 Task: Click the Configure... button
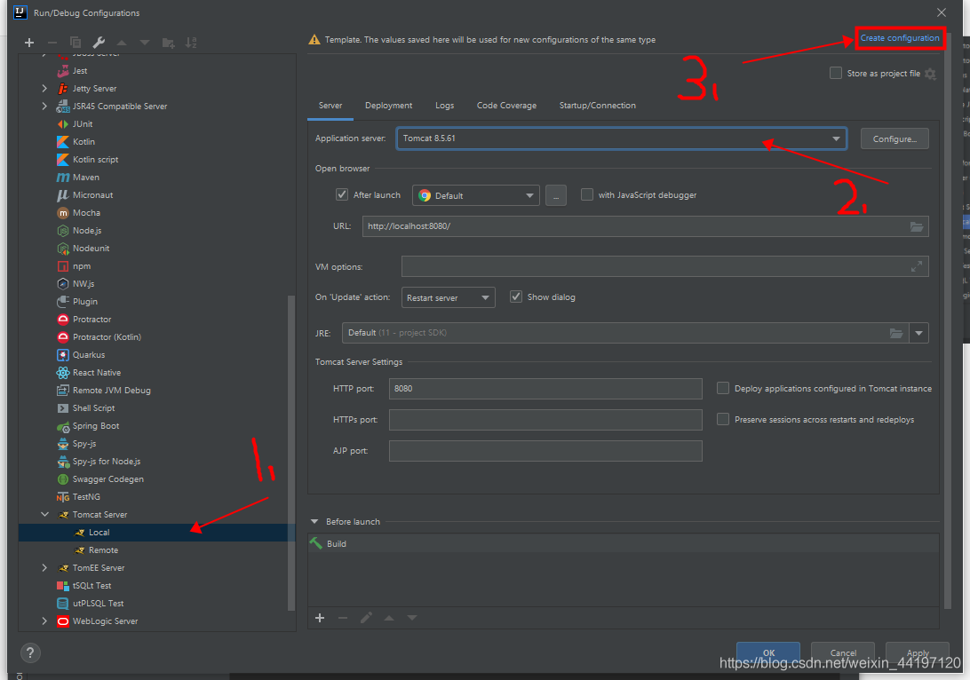(x=894, y=138)
